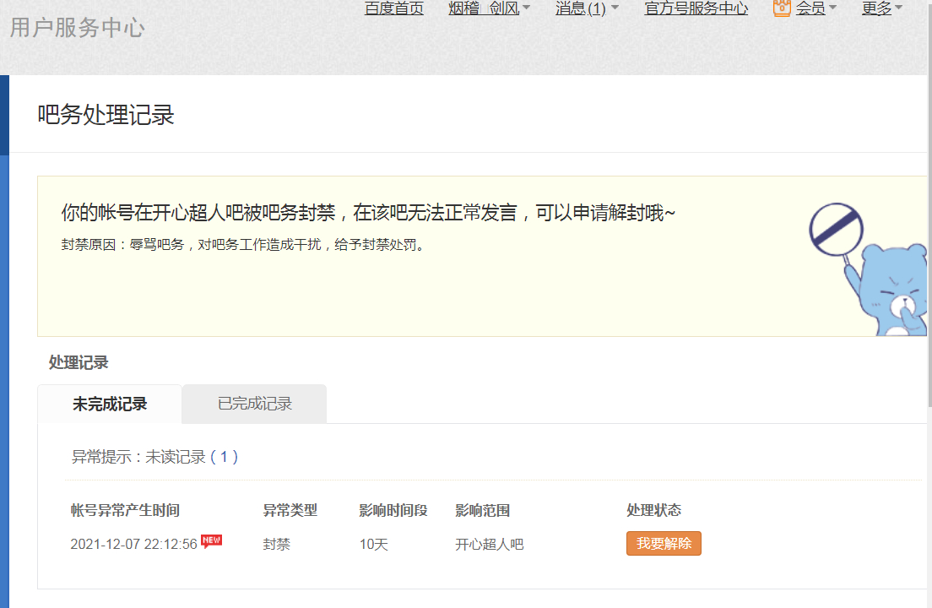
Task: Click the 吧务处理记录 page heading
Action: pos(106,115)
